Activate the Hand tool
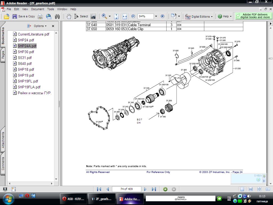The height and width of the screenshot is (205, 273). tap(69, 16)
